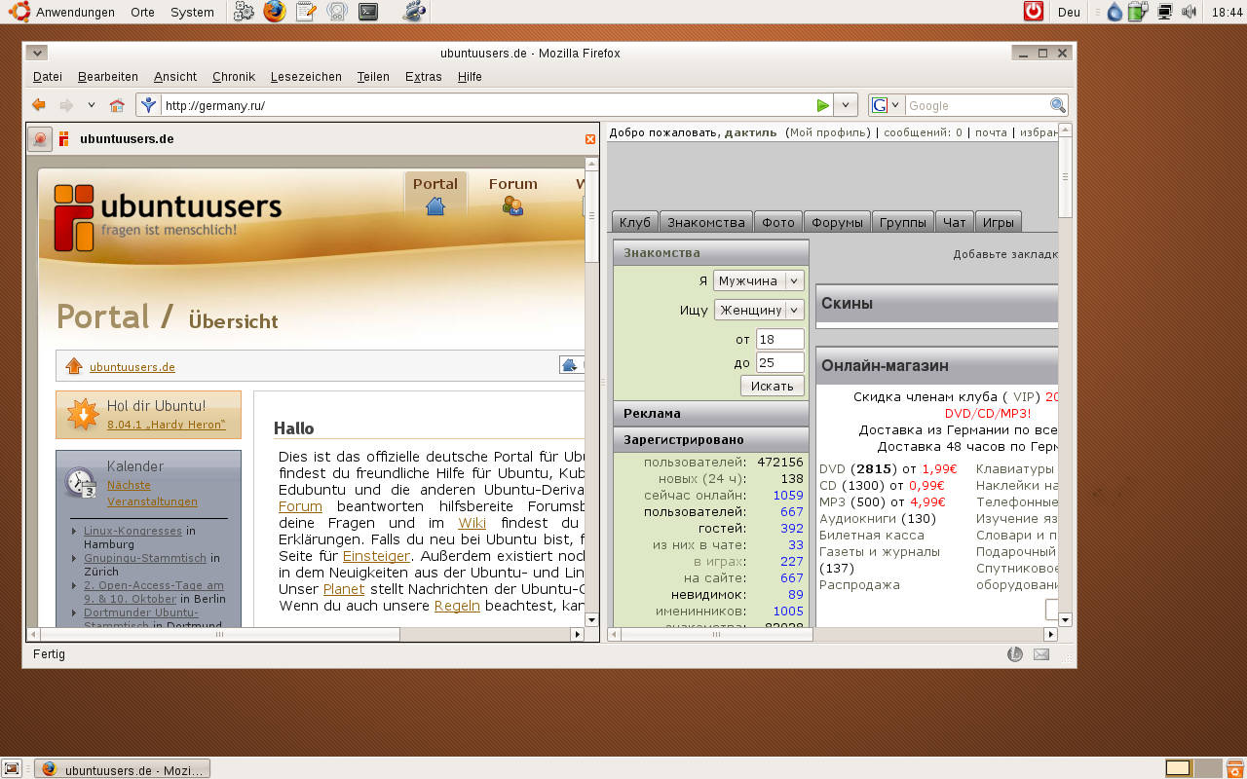This screenshot has height=779, width=1247.
Task: Click the greyed forward arrow button
Action: [66, 105]
